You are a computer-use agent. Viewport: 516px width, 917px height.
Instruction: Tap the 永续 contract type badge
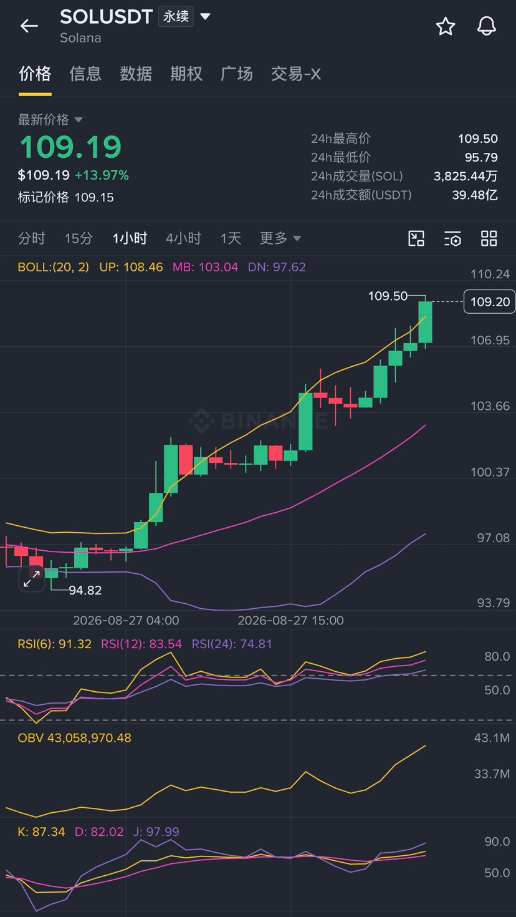click(x=176, y=16)
